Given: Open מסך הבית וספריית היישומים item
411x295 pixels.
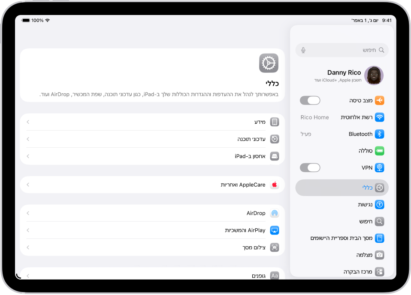Looking at the screenshot, I should 342,238.
